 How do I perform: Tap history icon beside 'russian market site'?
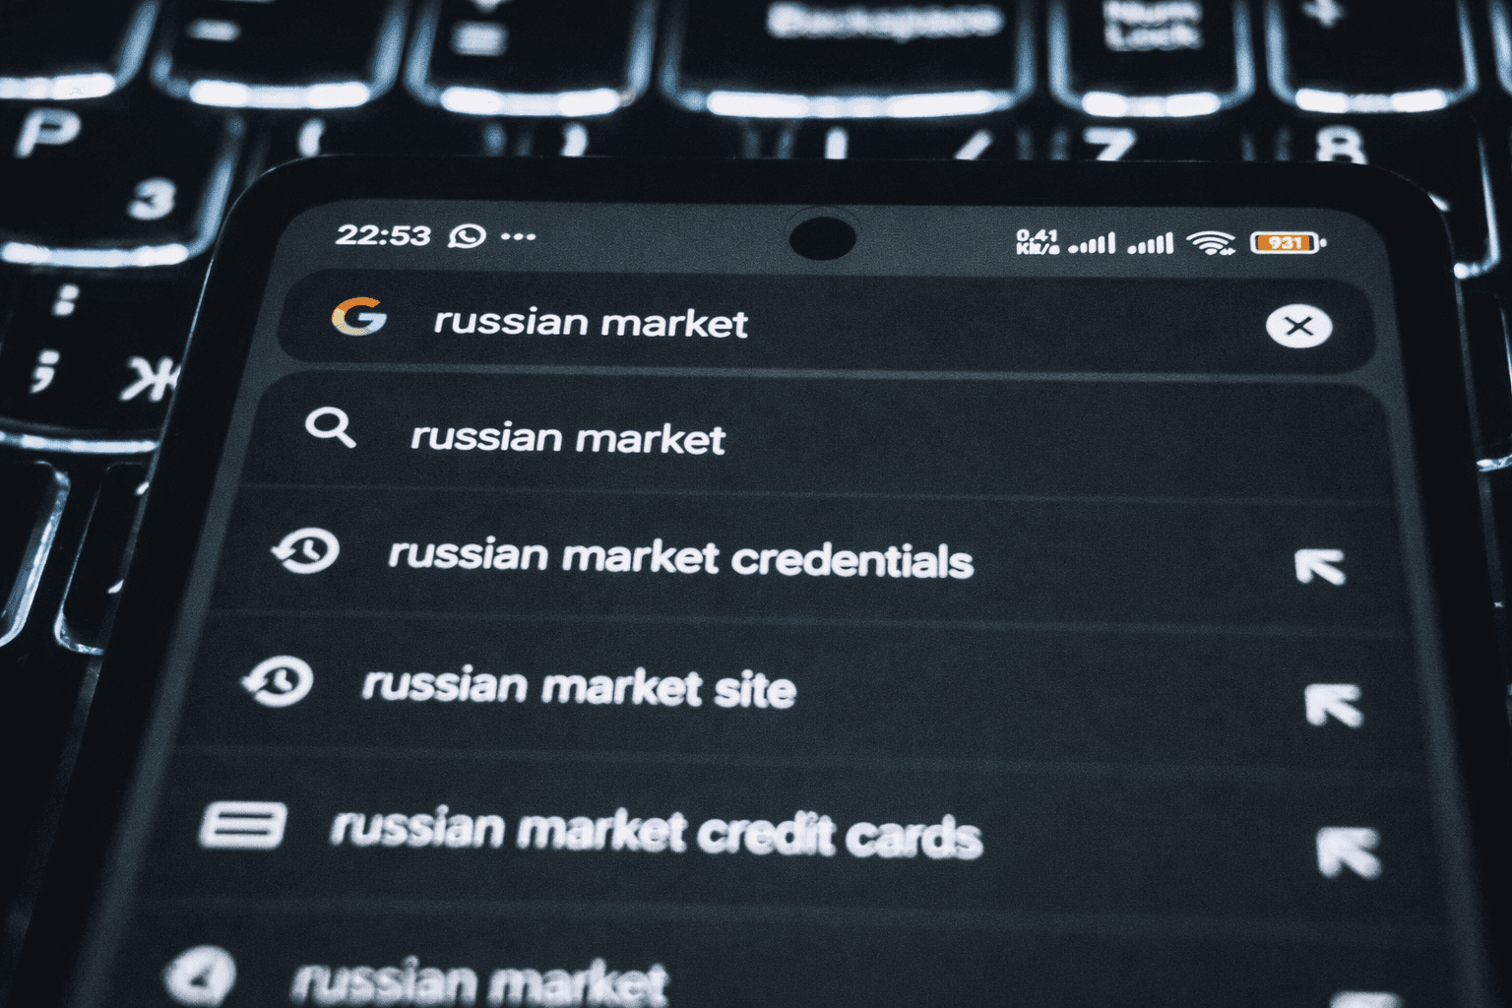(279, 681)
